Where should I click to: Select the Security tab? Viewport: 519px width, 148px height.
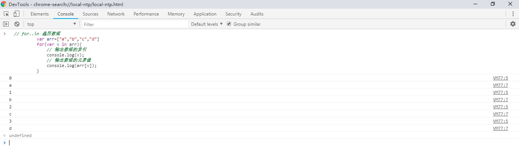(x=233, y=14)
